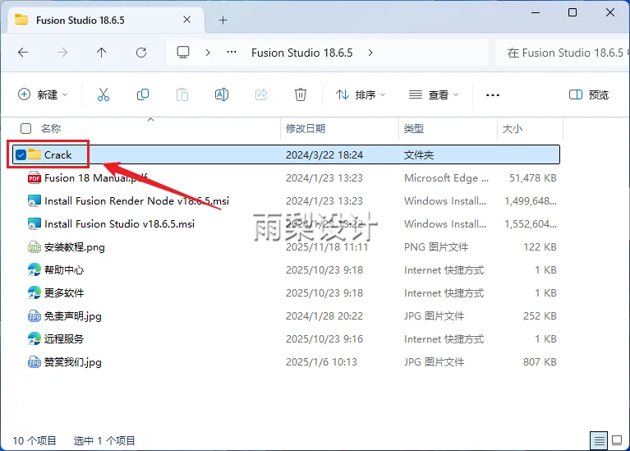Select shortcut name 更多软件
This screenshot has width=630, height=451.
(x=64, y=292)
